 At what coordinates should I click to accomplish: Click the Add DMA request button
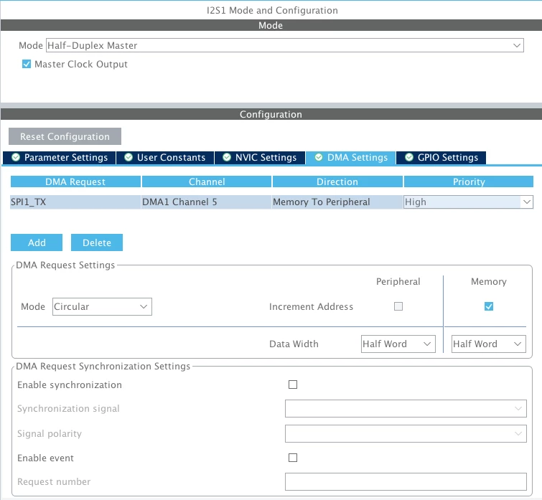click(37, 242)
